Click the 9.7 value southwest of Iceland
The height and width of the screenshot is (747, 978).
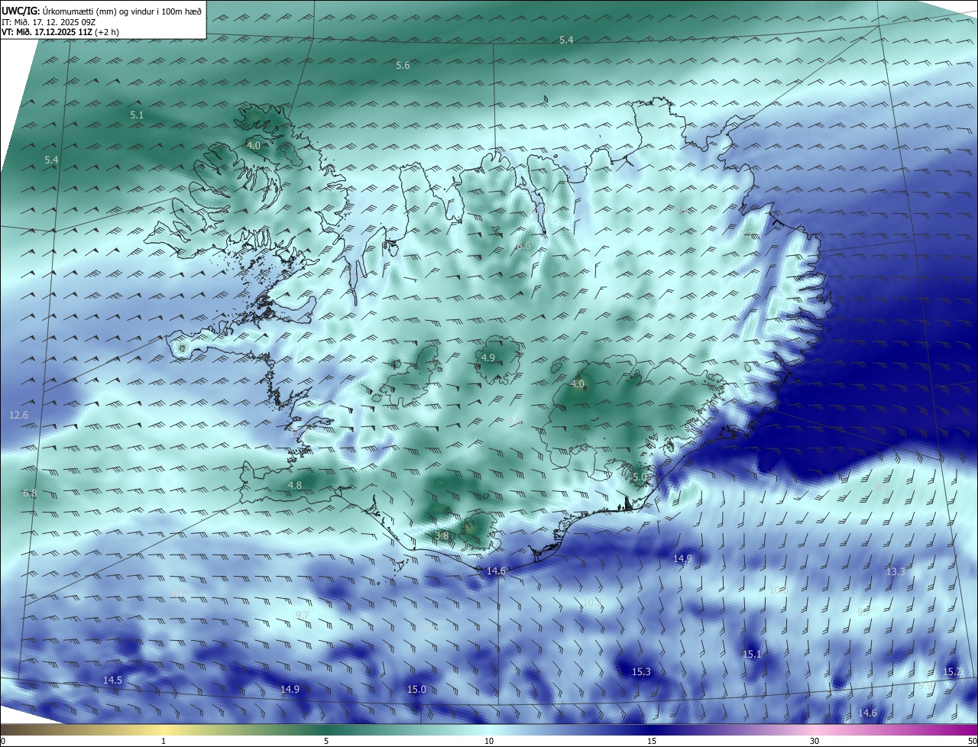click(x=303, y=616)
